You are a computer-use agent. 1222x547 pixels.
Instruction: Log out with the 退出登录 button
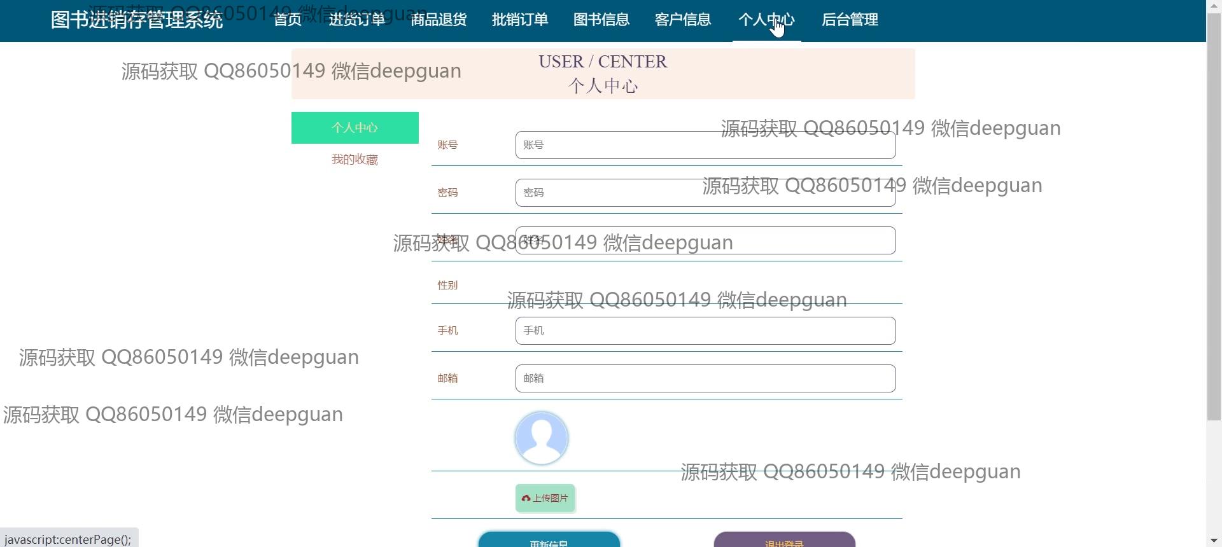tap(784, 541)
